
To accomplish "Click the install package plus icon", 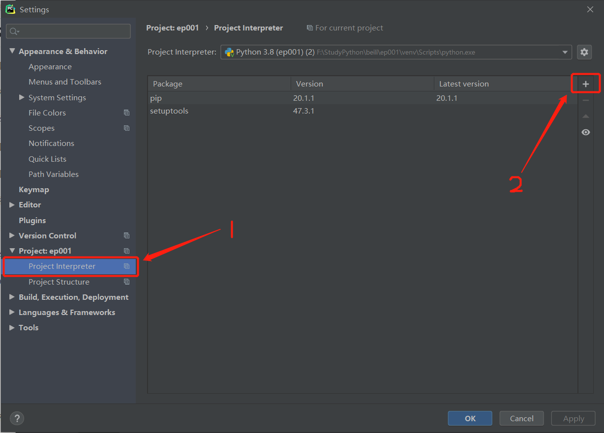I will tap(585, 84).
